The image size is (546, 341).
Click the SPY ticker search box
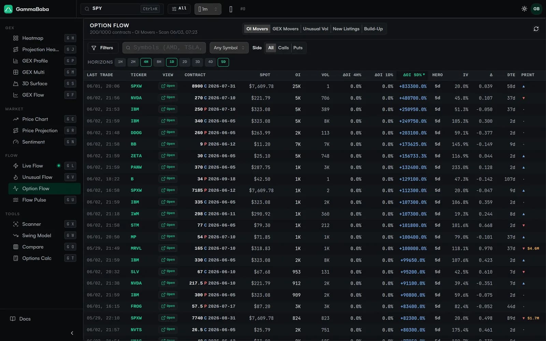click(122, 9)
